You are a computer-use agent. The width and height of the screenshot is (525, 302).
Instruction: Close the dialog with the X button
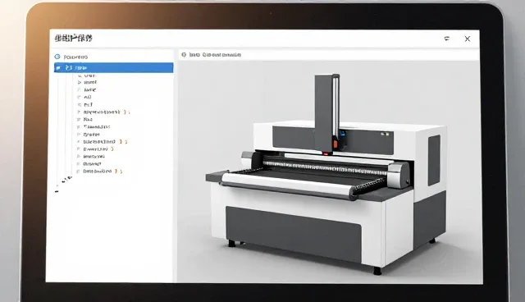point(468,39)
